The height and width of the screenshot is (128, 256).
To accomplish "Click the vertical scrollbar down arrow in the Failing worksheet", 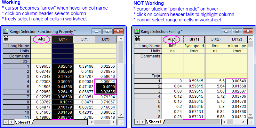I will [250, 115].
